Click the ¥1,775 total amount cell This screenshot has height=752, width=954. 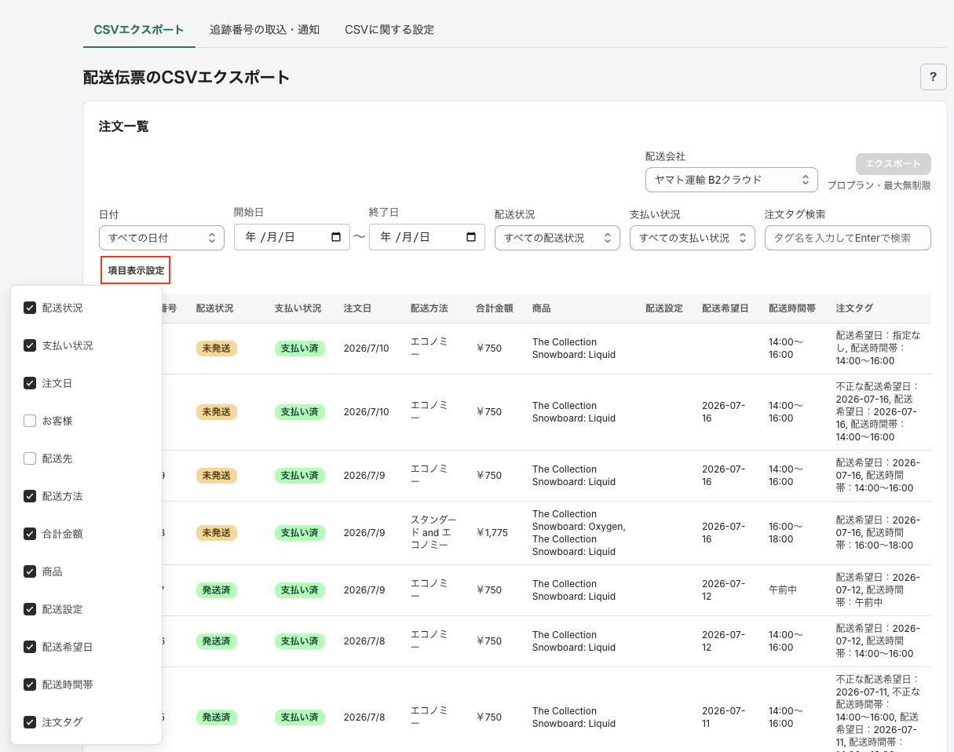[492, 533]
